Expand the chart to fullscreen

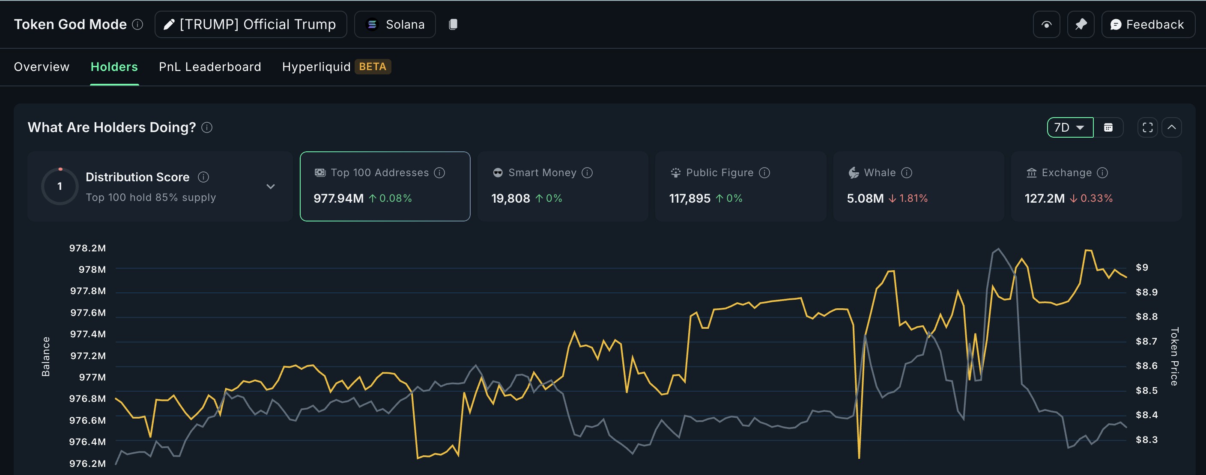point(1147,128)
